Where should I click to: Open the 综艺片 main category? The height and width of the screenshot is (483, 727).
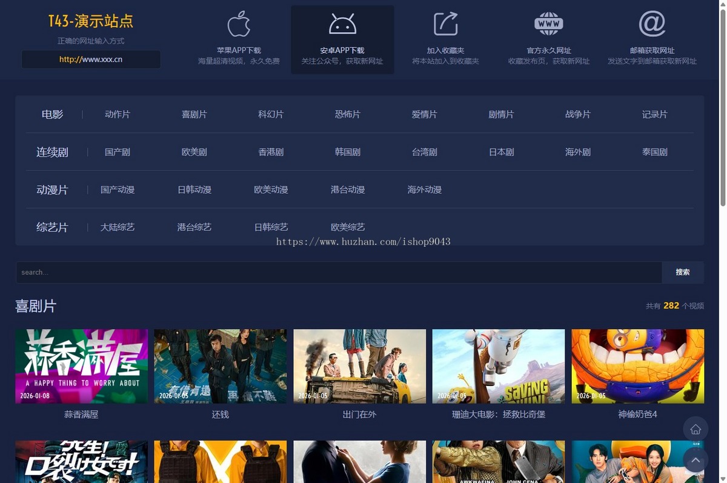52,227
